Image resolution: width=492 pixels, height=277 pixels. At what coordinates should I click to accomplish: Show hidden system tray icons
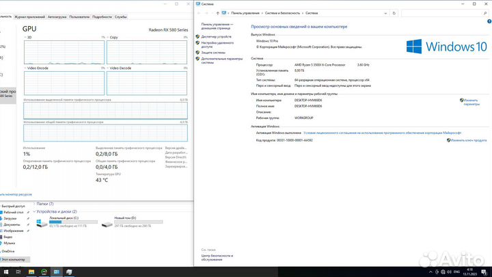(430, 272)
